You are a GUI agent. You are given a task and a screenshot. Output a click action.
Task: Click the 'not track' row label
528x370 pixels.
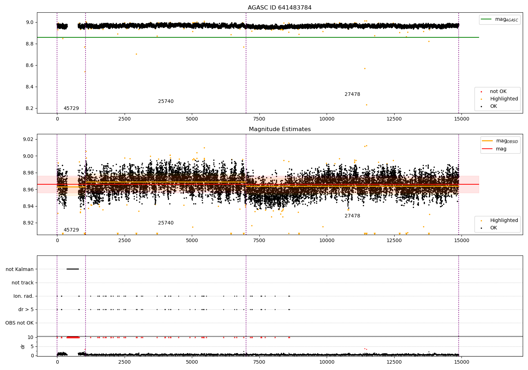click(23, 283)
